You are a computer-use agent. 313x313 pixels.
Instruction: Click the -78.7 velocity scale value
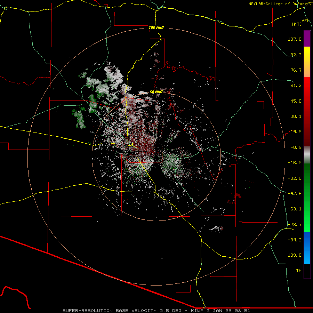295,225
